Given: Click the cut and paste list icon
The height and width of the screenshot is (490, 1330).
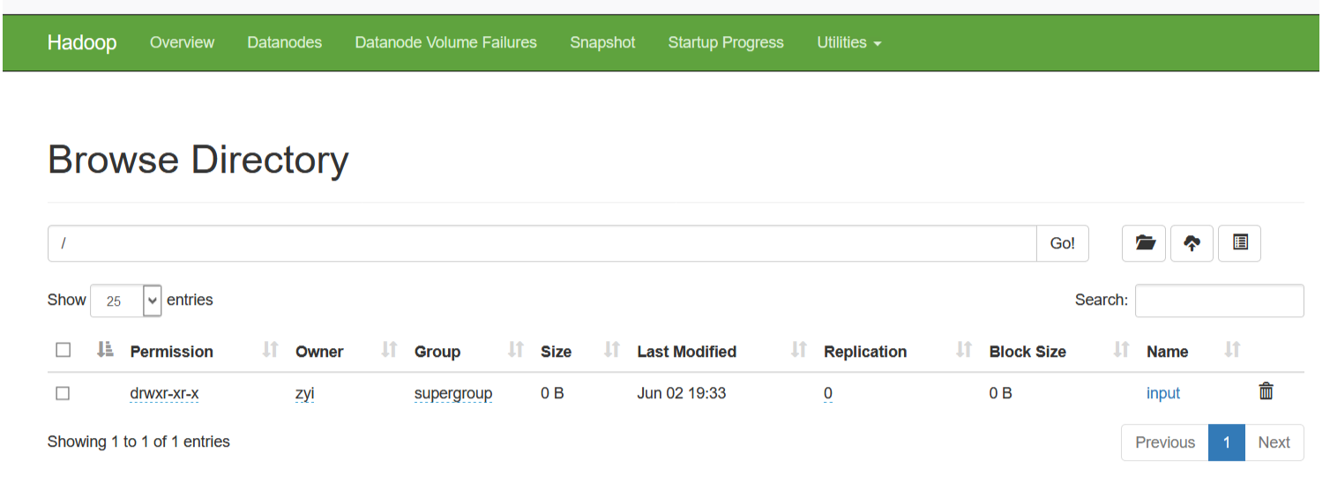Looking at the screenshot, I should click(x=1240, y=243).
